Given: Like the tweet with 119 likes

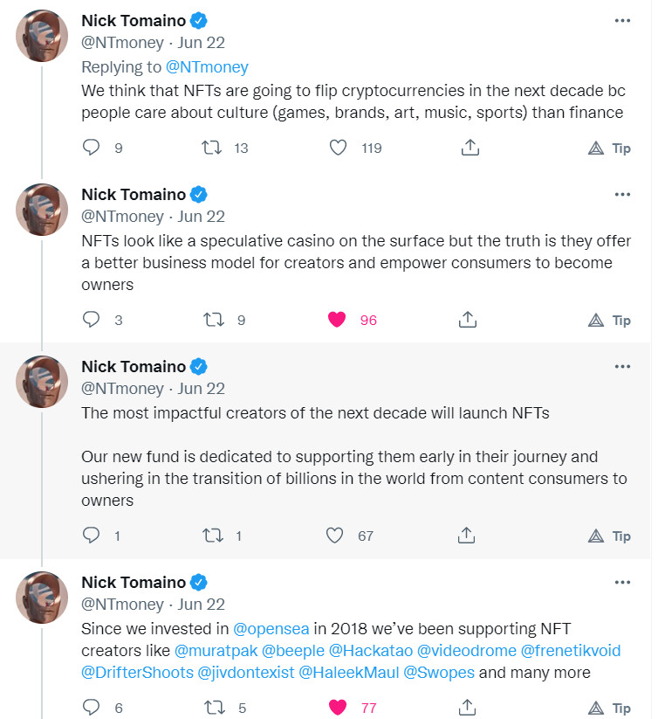Looking at the screenshot, I should tap(338, 148).
